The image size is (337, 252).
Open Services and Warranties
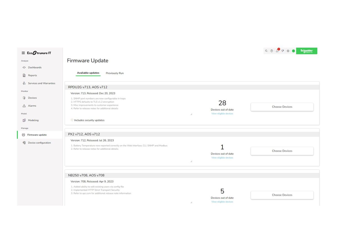coord(41,83)
